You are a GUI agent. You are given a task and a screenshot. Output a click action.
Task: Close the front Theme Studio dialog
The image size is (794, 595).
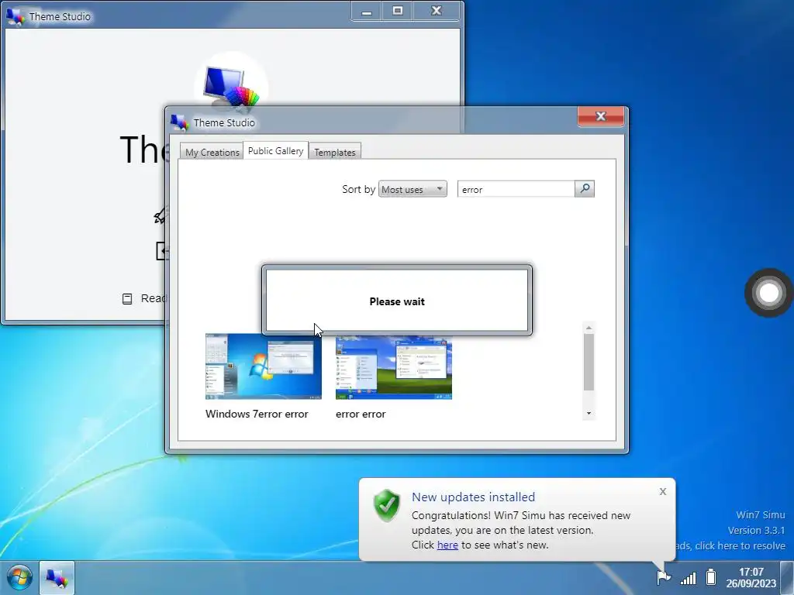pyautogui.click(x=601, y=116)
